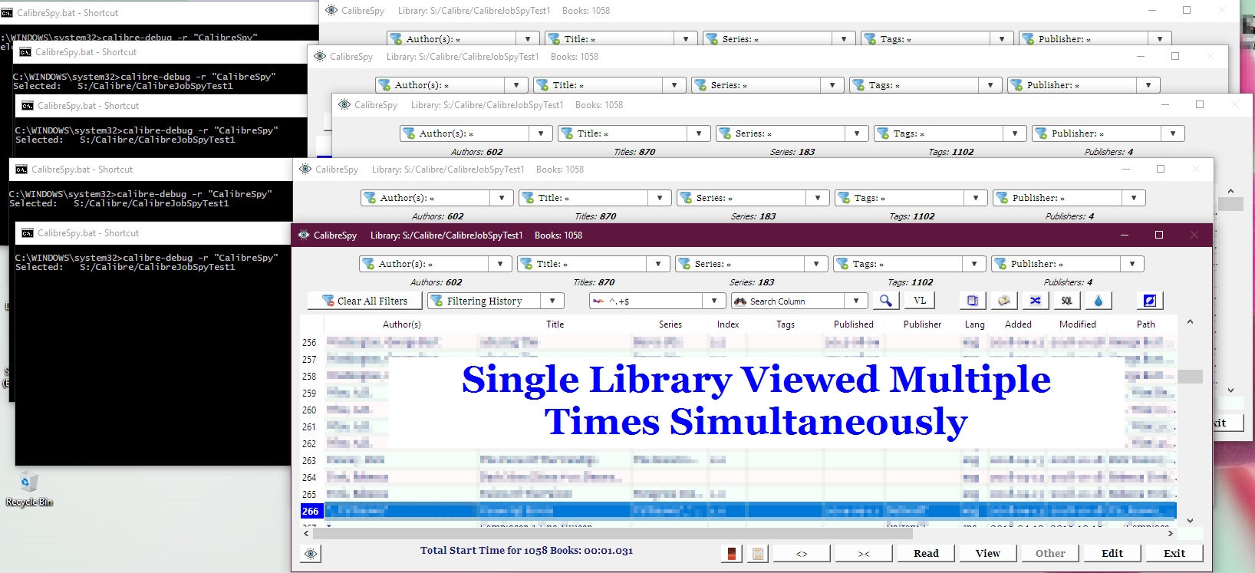
Task: Open Author(s) filter in the rearmost CalibreSpy window
Action: (x=528, y=39)
